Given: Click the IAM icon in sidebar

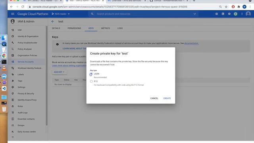Looking at the screenshot, I should coord(13,30).
